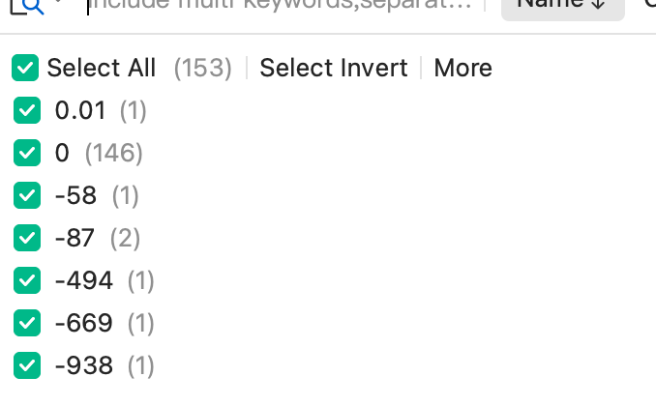Click the -87 filter value label
The width and height of the screenshot is (656, 406).
tap(75, 238)
